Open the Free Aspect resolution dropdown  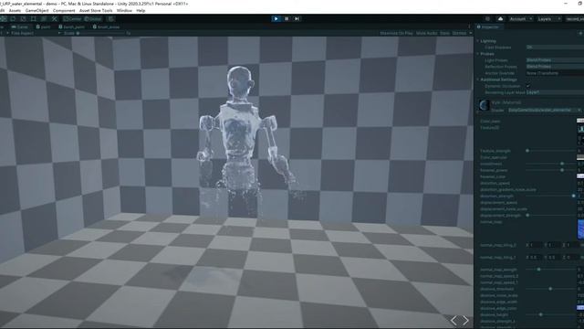coord(34,33)
